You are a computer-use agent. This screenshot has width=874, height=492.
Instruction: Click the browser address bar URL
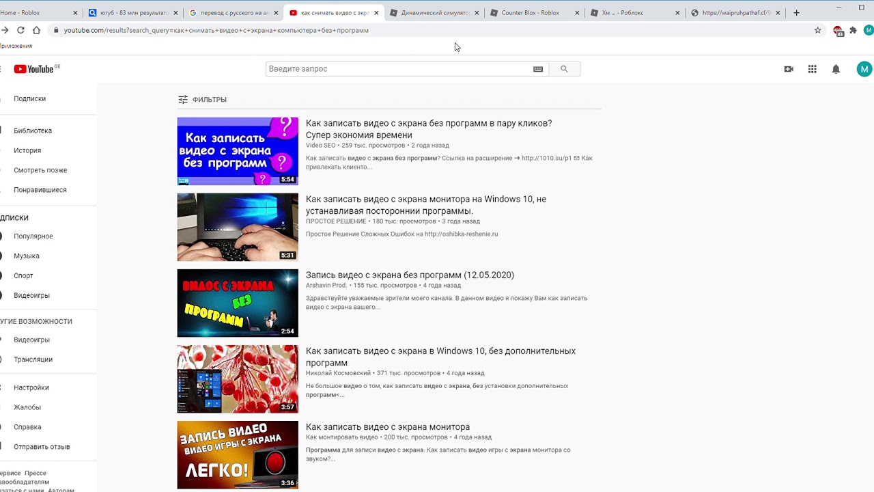(216, 30)
